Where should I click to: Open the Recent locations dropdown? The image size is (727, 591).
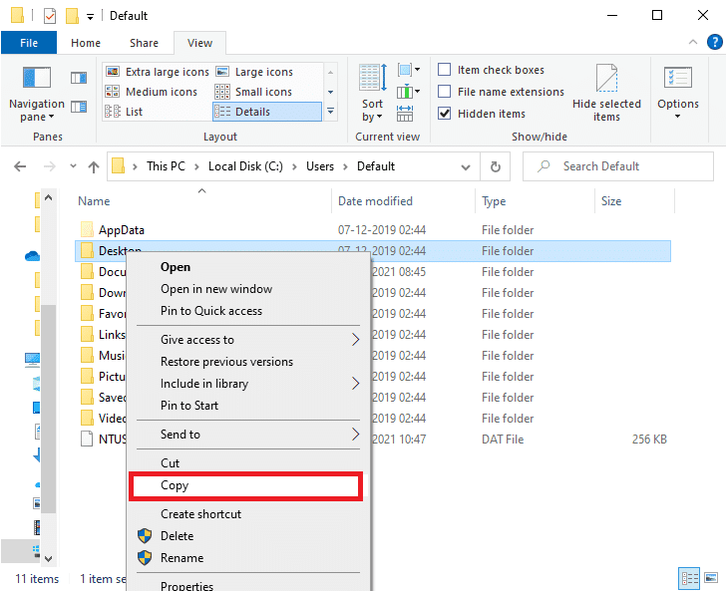pyautogui.click(x=73, y=166)
